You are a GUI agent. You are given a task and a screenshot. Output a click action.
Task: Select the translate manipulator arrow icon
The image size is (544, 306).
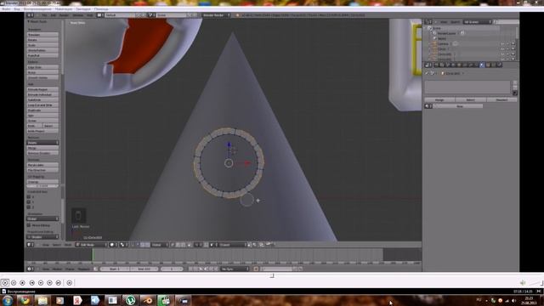138,245
